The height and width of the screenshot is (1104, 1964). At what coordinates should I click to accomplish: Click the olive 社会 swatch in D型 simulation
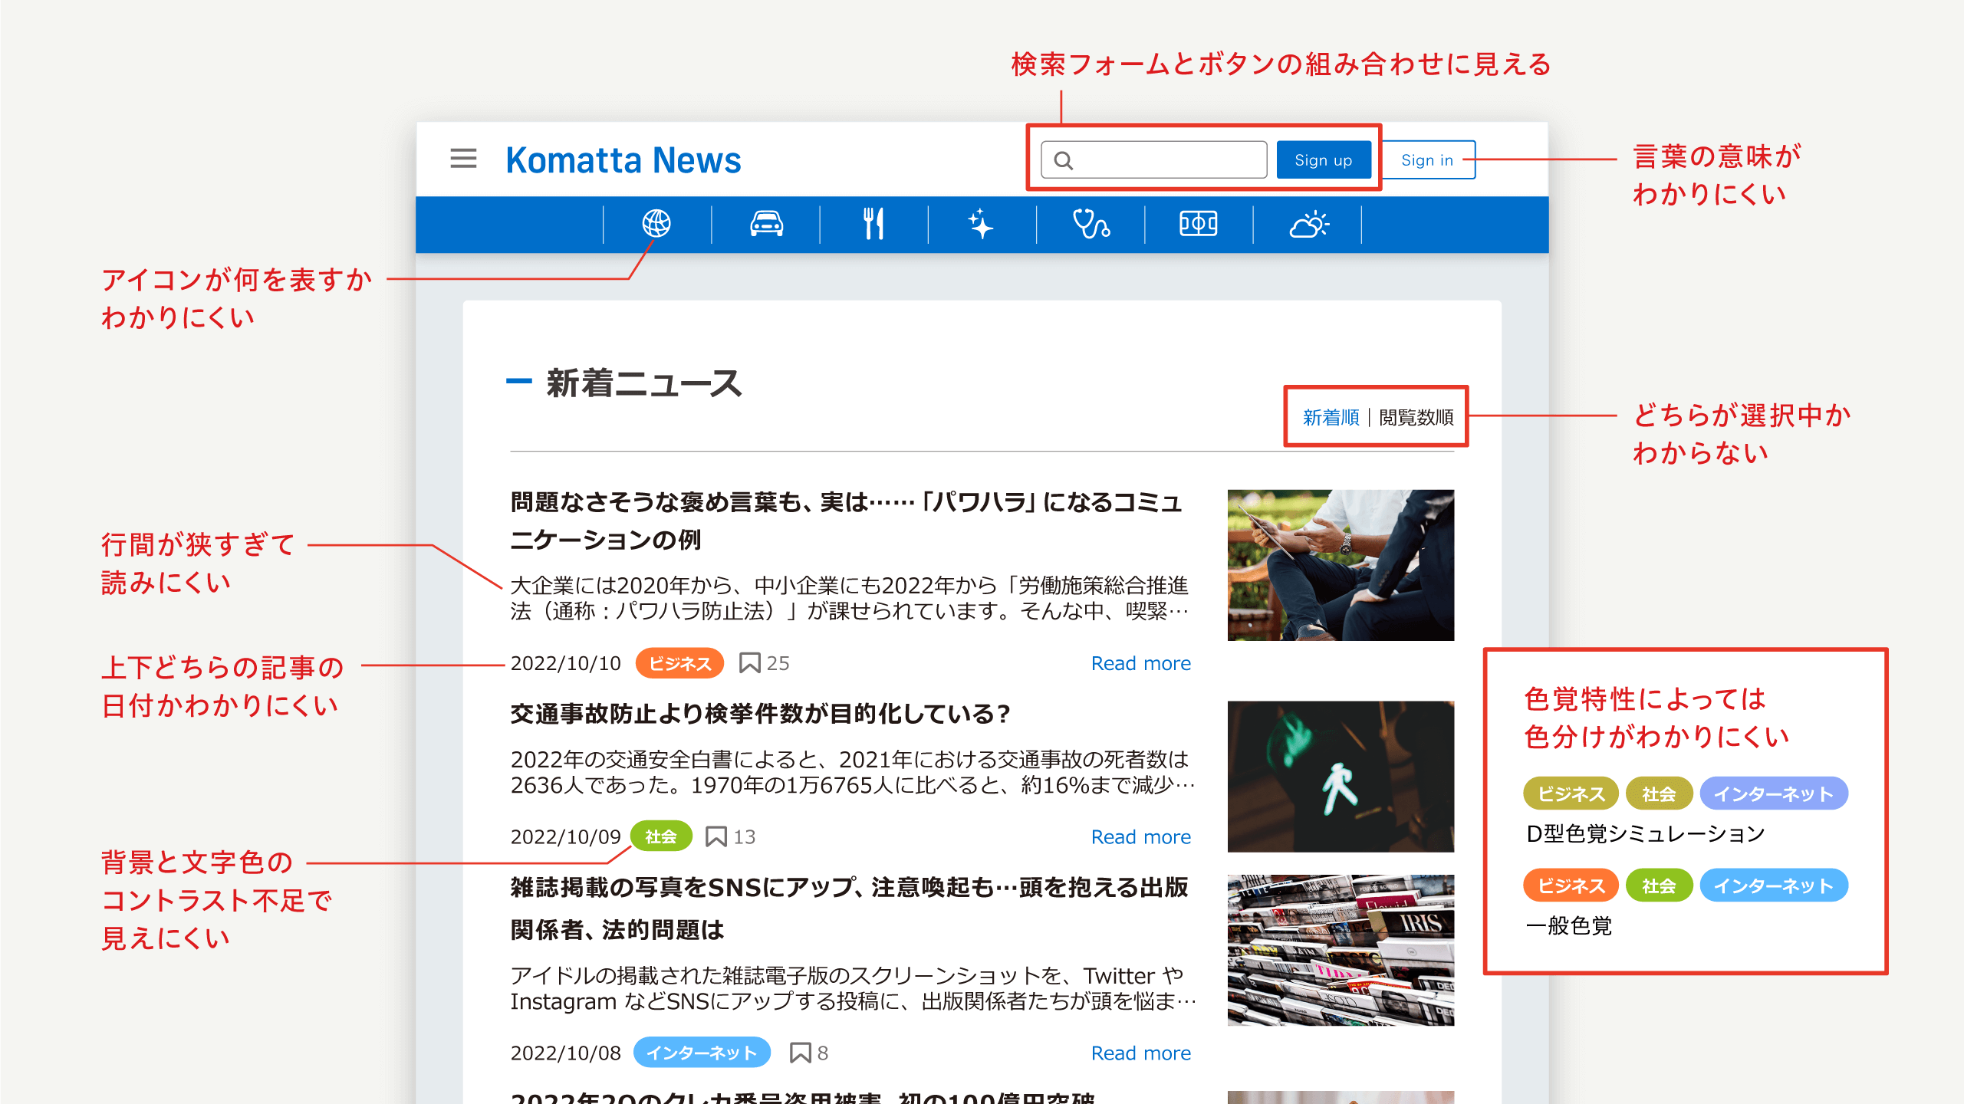click(x=1658, y=793)
